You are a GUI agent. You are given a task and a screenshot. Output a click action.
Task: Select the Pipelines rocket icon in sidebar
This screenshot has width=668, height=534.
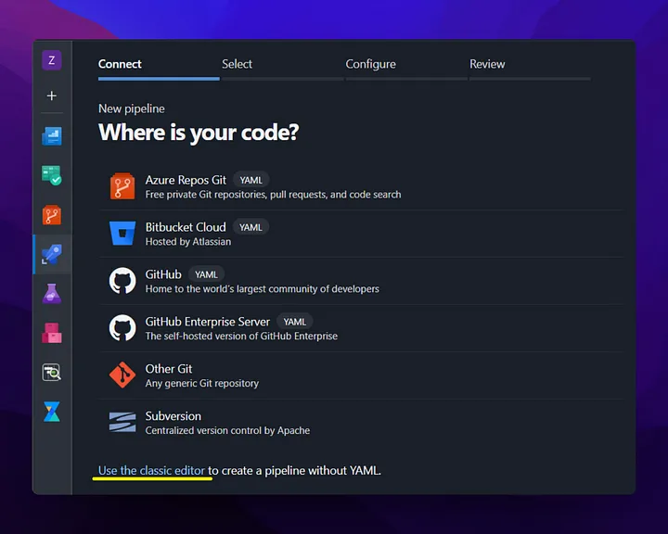tap(52, 254)
